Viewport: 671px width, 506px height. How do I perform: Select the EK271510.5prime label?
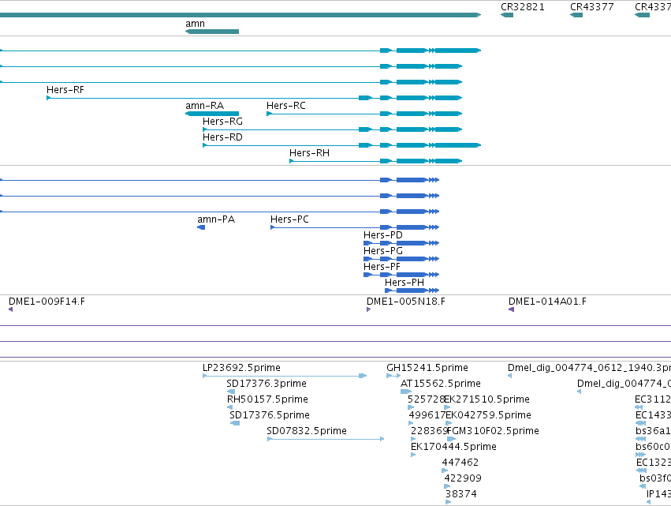[487, 399]
